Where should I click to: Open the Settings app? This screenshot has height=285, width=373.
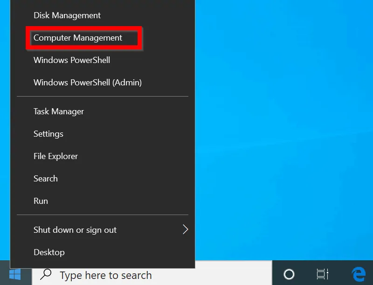pyautogui.click(x=48, y=134)
